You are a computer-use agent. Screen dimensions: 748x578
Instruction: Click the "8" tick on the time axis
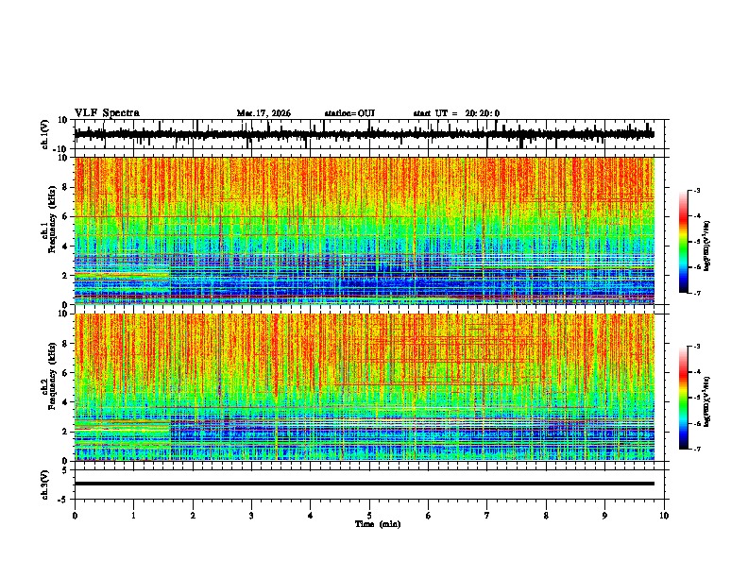(546, 516)
